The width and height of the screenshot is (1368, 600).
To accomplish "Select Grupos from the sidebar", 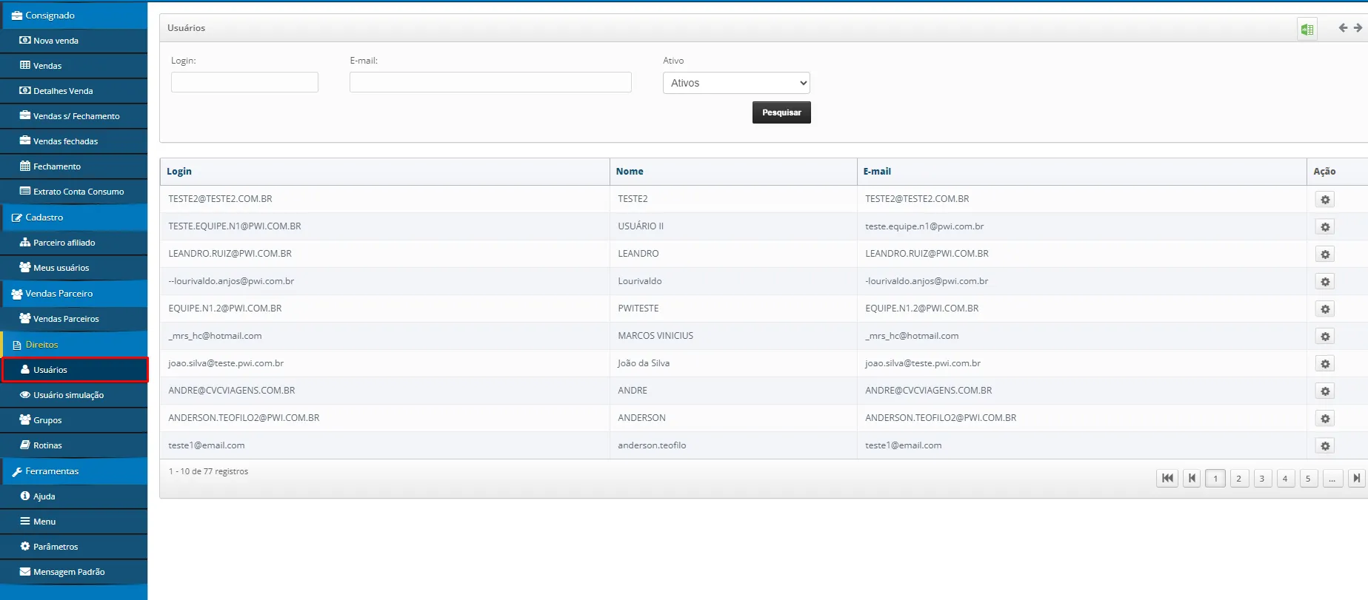I will [47, 420].
